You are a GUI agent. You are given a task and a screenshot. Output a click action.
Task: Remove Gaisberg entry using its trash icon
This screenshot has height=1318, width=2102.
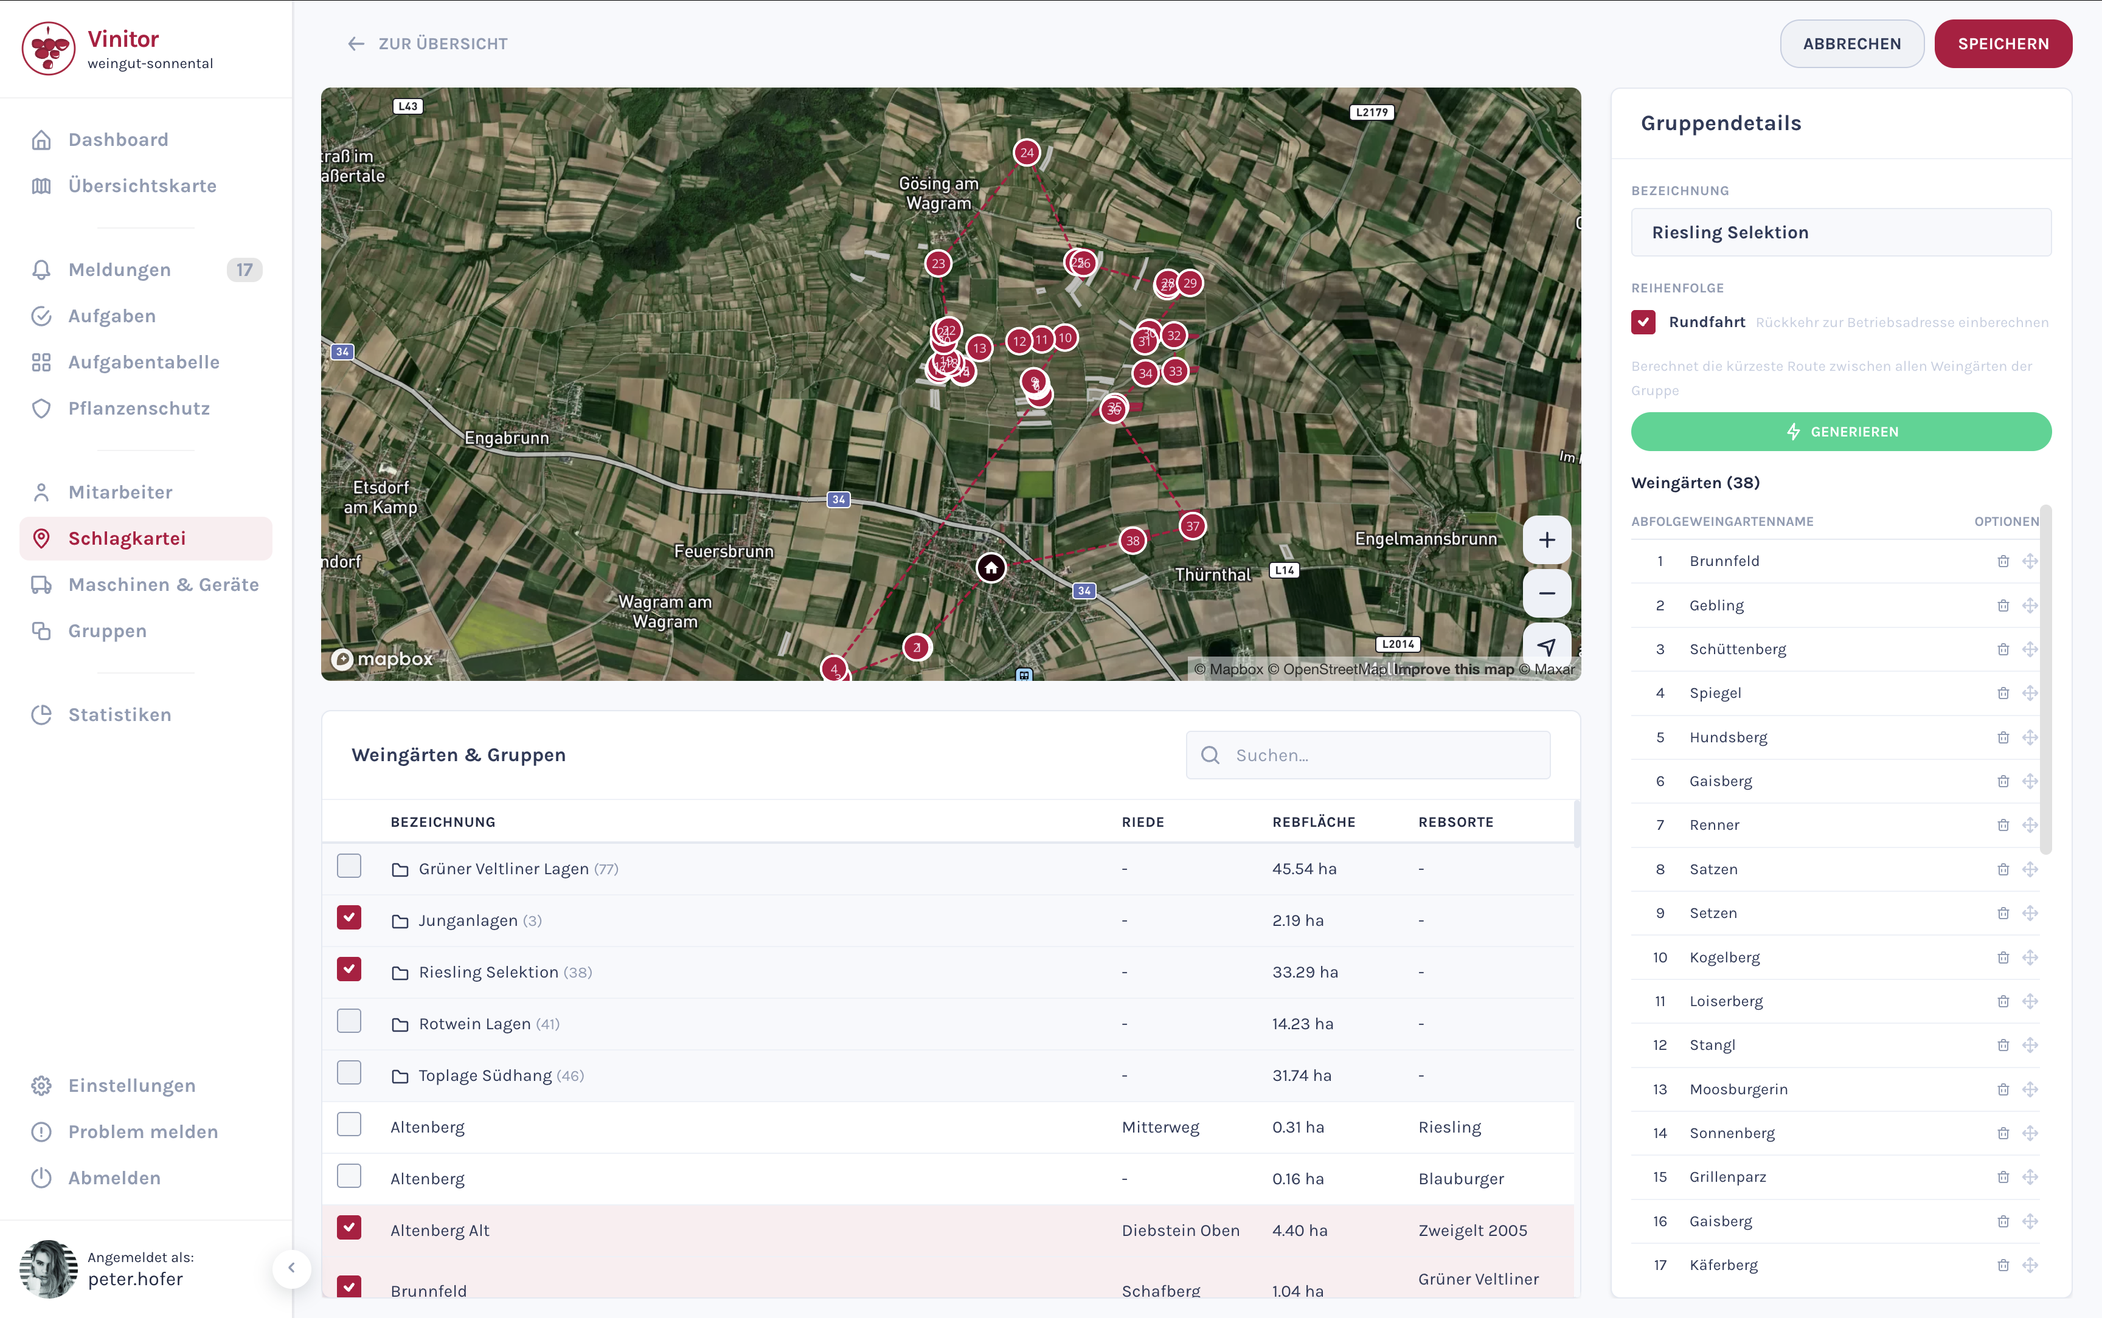[x=2003, y=780]
